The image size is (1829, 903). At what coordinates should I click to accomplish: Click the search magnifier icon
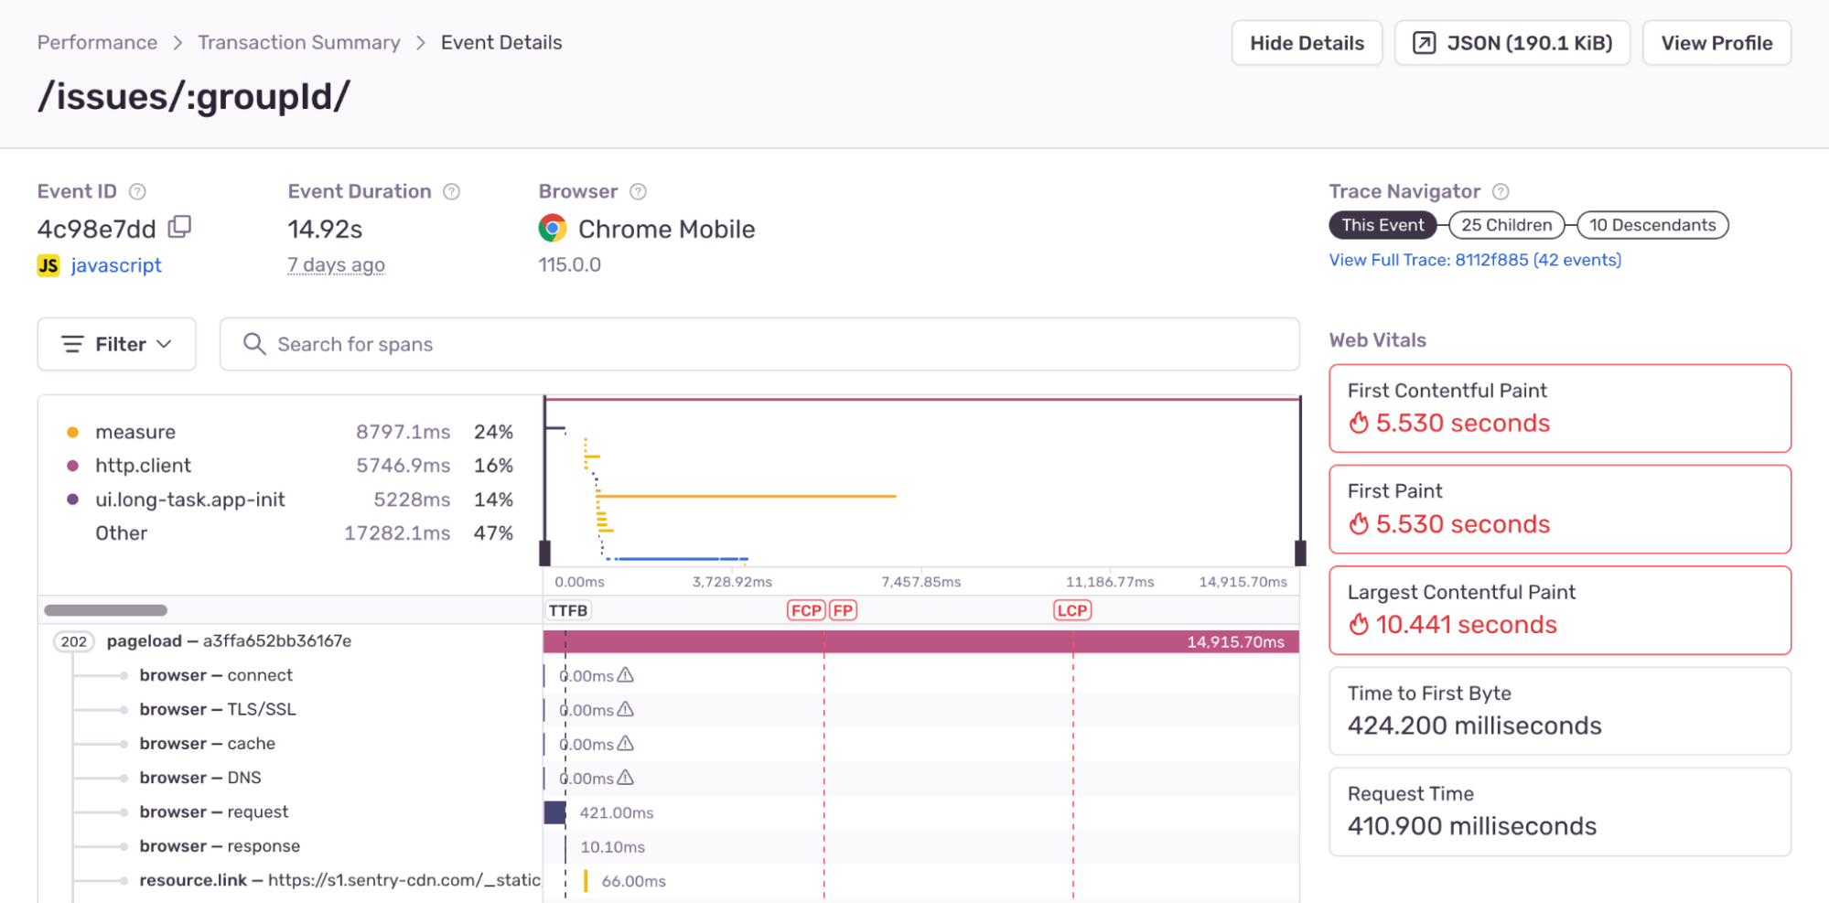254,344
